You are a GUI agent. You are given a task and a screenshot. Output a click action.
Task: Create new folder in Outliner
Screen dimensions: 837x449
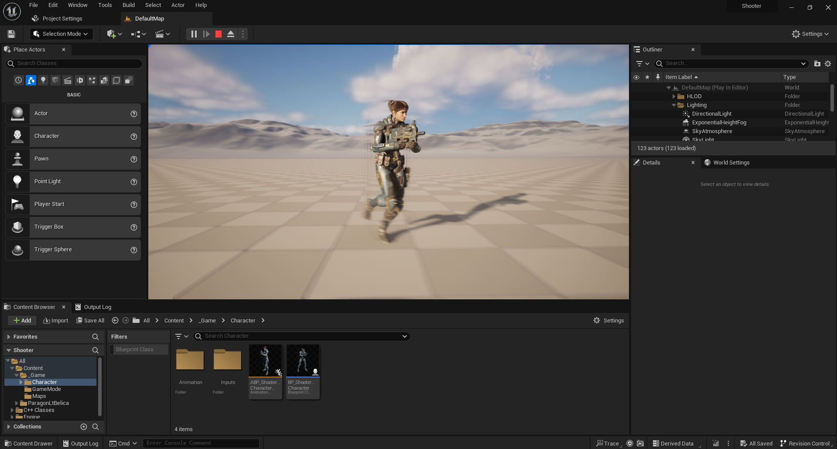pos(817,64)
